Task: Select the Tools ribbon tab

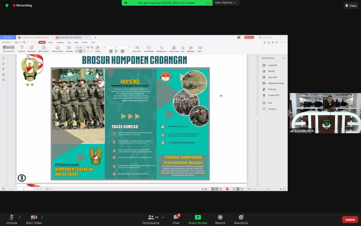Action: pos(93,42)
